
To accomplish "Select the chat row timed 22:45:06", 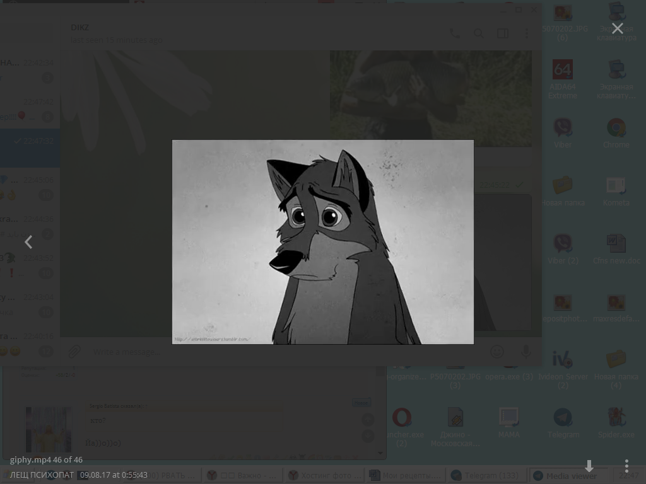I will (x=30, y=187).
